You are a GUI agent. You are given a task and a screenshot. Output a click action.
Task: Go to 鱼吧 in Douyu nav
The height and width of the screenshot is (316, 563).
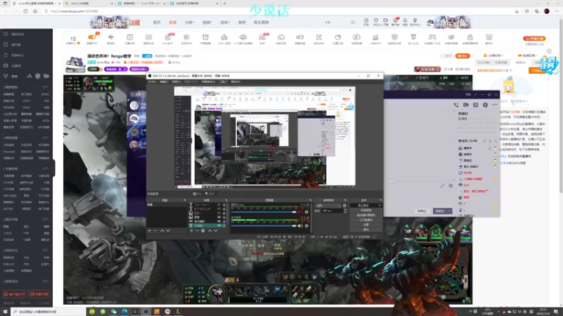[x=242, y=22]
